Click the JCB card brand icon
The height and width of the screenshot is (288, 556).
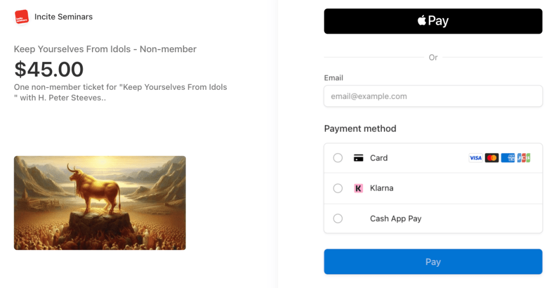pyautogui.click(x=523, y=158)
